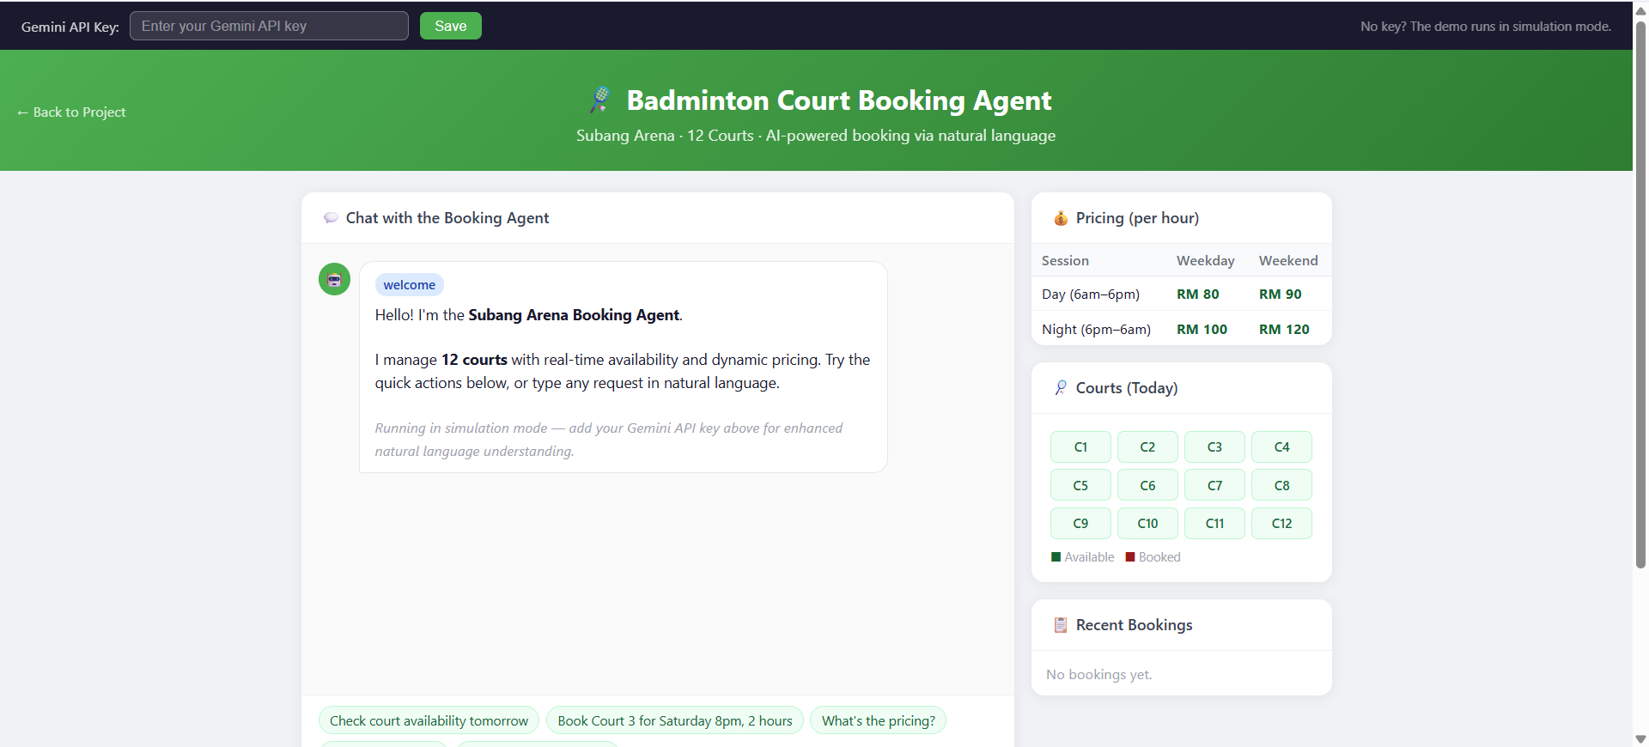1649x747 pixels.
Task: Go back via Back to Project link
Action: (71, 112)
